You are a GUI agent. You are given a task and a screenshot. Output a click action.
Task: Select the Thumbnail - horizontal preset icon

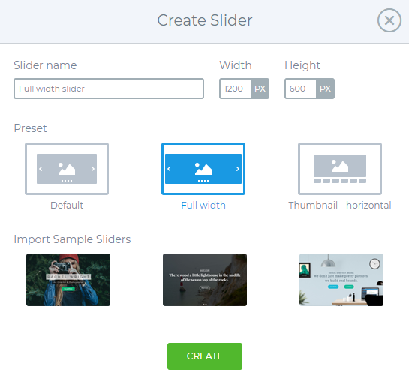click(340, 169)
